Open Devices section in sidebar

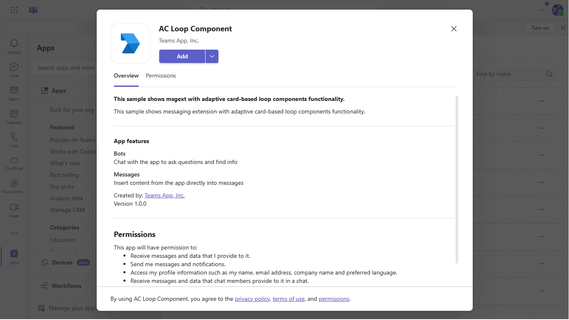click(x=65, y=263)
